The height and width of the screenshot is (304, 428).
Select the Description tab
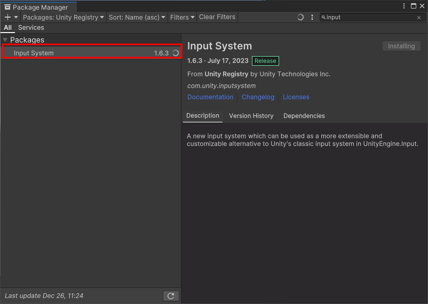[203, 115]
